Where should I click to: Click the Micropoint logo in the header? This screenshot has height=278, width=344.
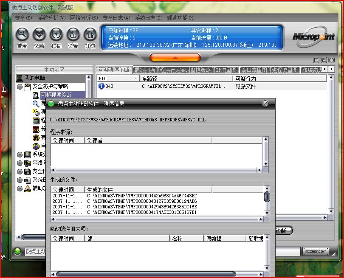(313, 37)
